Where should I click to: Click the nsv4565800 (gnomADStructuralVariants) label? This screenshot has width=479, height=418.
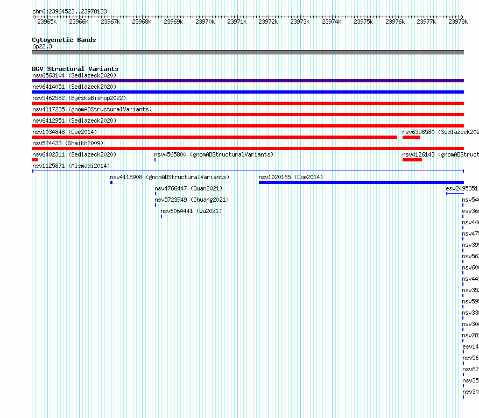click(x=214, y=154)
